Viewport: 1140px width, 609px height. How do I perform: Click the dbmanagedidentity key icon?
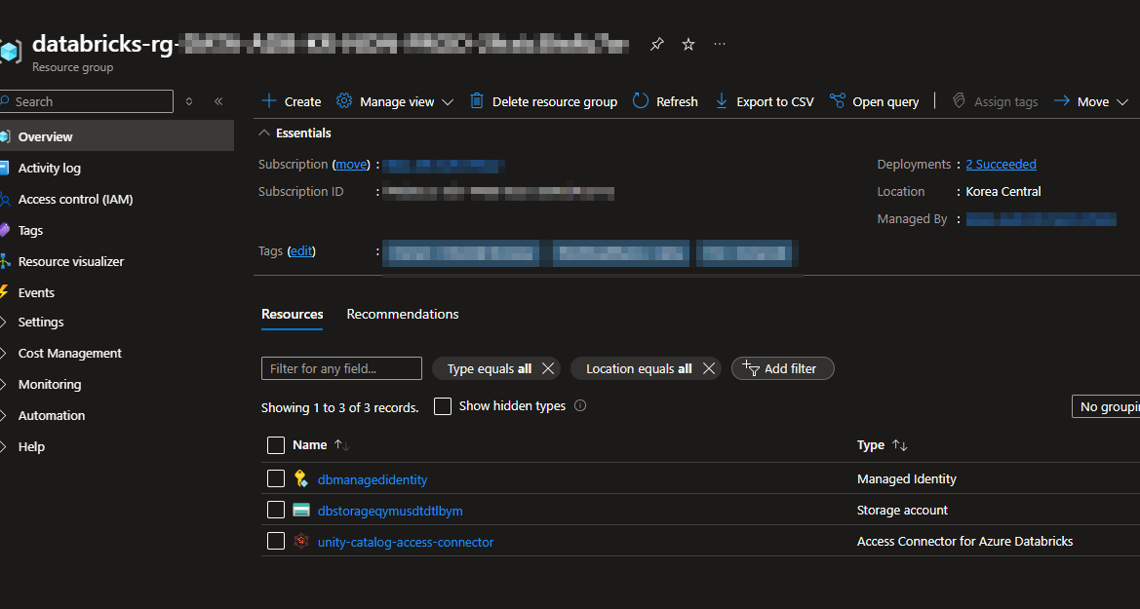click(x=301, y=478)
